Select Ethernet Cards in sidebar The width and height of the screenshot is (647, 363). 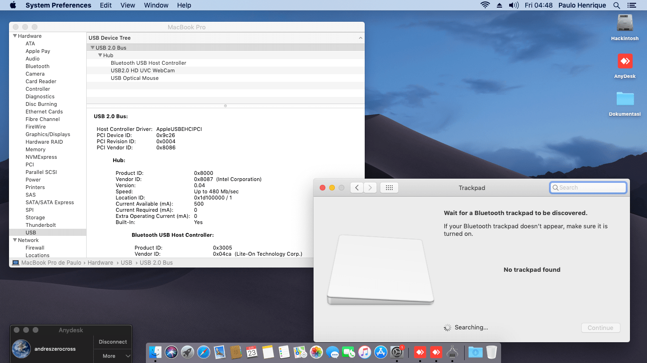(44, 112)
